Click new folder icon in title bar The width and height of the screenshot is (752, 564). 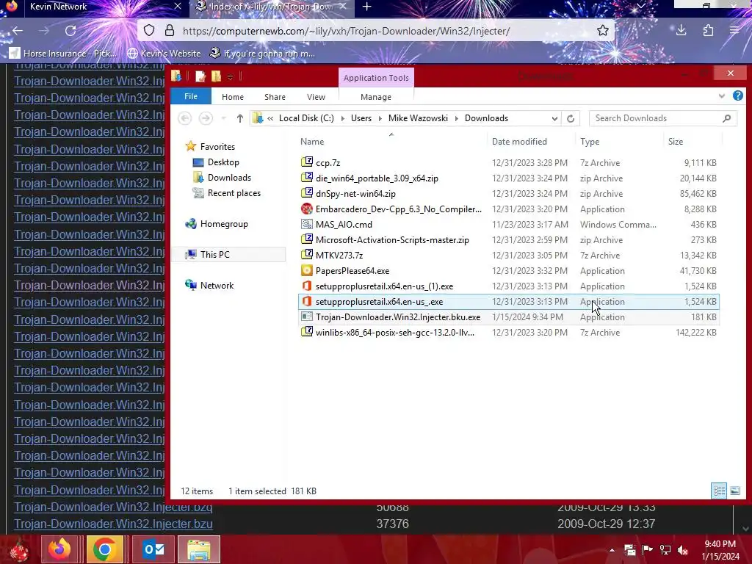pos(217,76)
